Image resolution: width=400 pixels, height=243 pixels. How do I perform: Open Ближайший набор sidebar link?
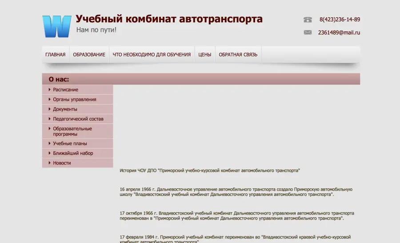(73, 153)
